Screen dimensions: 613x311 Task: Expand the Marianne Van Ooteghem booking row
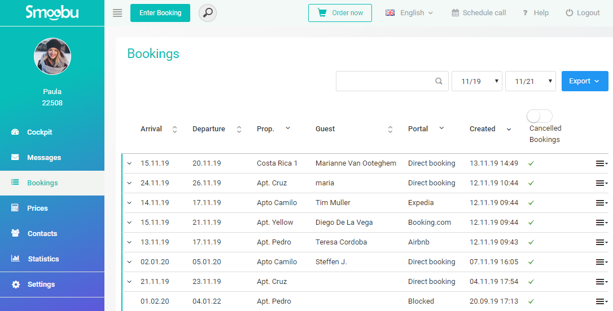(x=129, y=163)
